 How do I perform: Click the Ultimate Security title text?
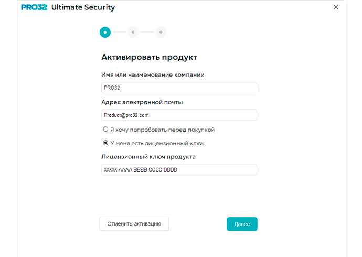(83, 7)
